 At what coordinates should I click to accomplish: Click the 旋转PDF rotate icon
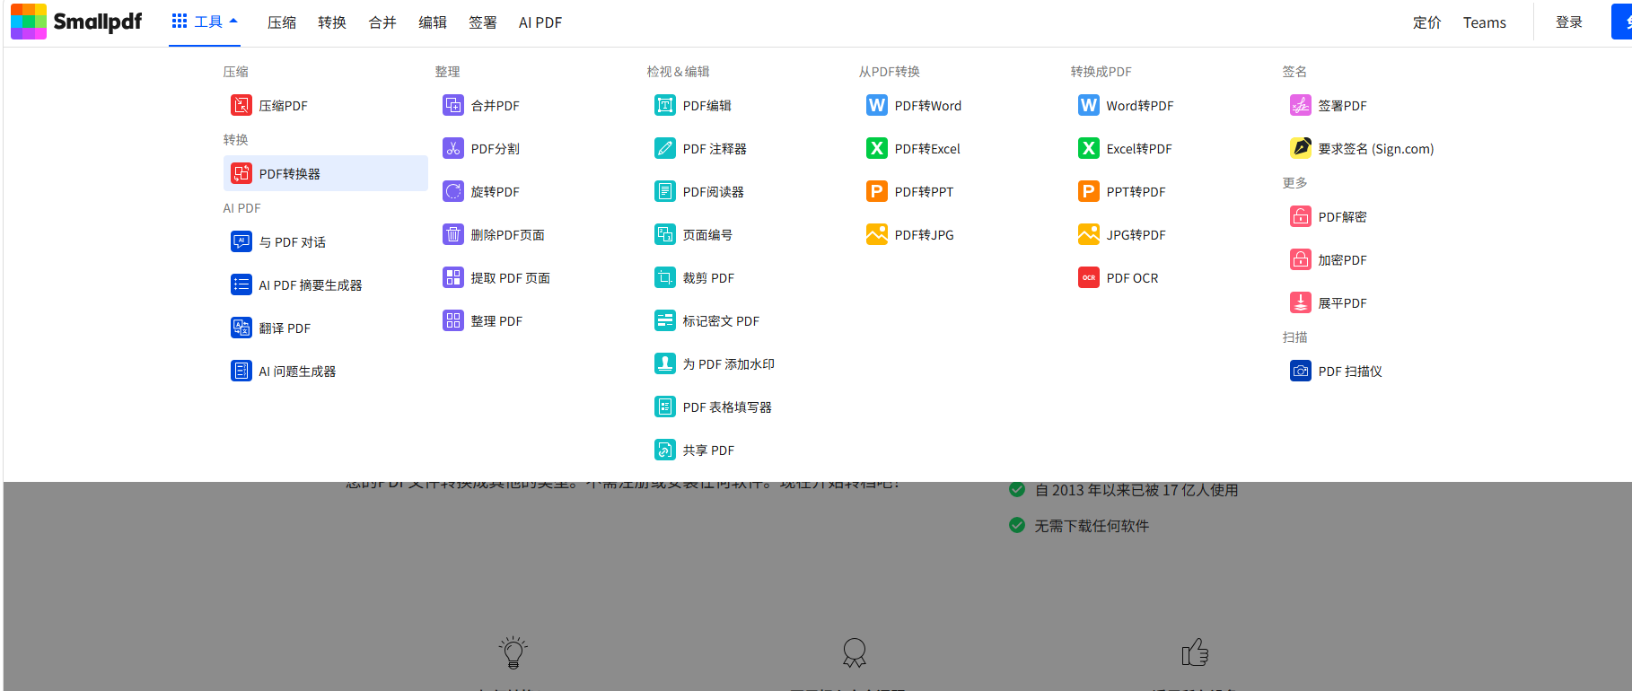[453, 192]
